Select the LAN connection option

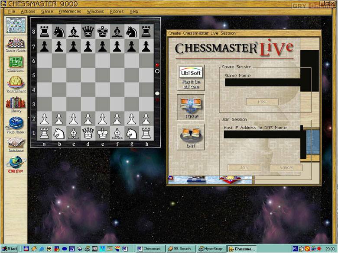(191, 137)
